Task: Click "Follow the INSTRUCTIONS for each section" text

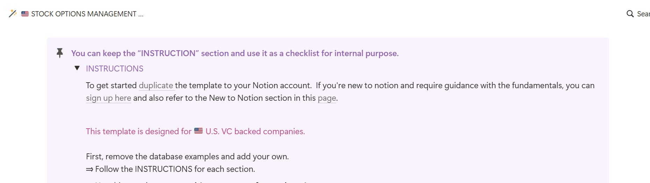Action: 175,169
